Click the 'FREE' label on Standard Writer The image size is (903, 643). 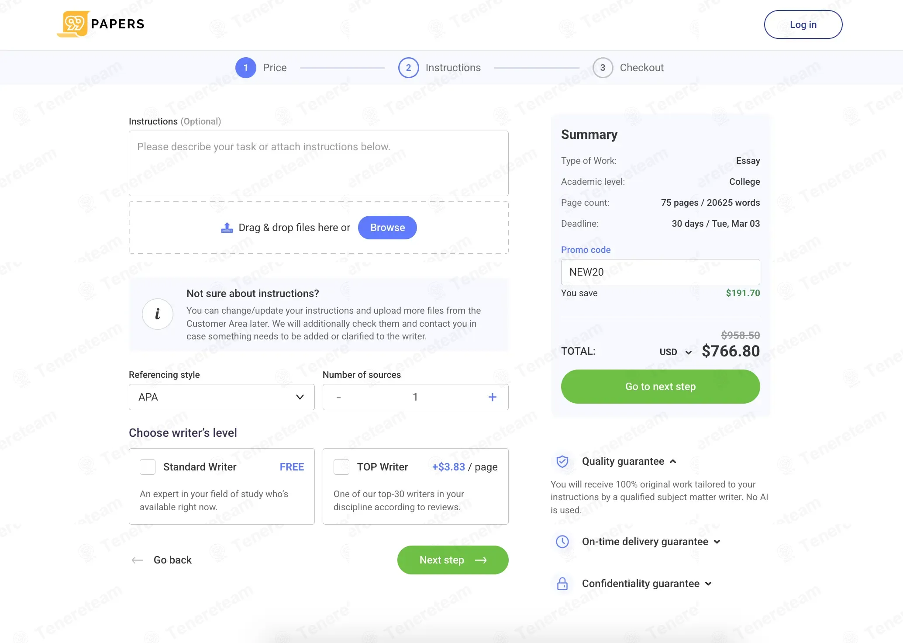(x=292, y=467)
